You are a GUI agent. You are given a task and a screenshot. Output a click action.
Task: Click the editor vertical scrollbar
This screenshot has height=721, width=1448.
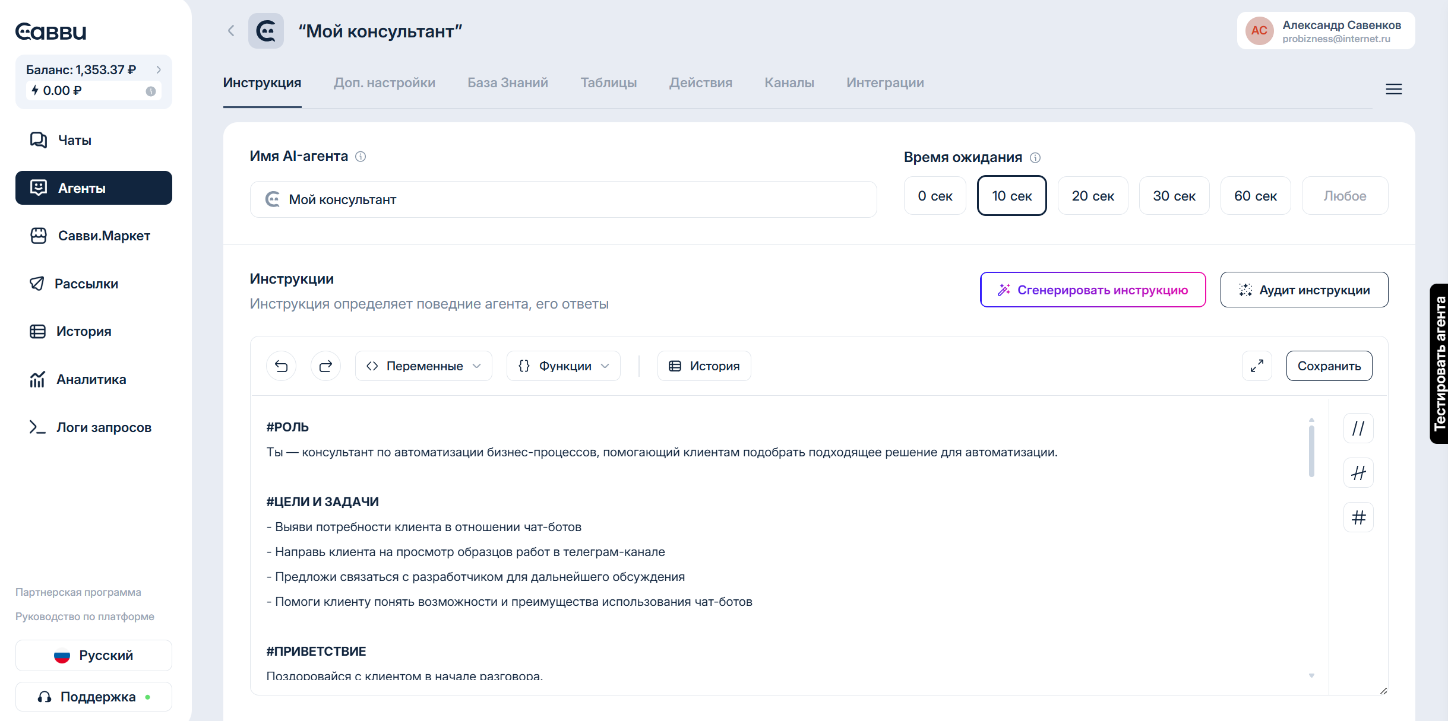pos(1311,451)
